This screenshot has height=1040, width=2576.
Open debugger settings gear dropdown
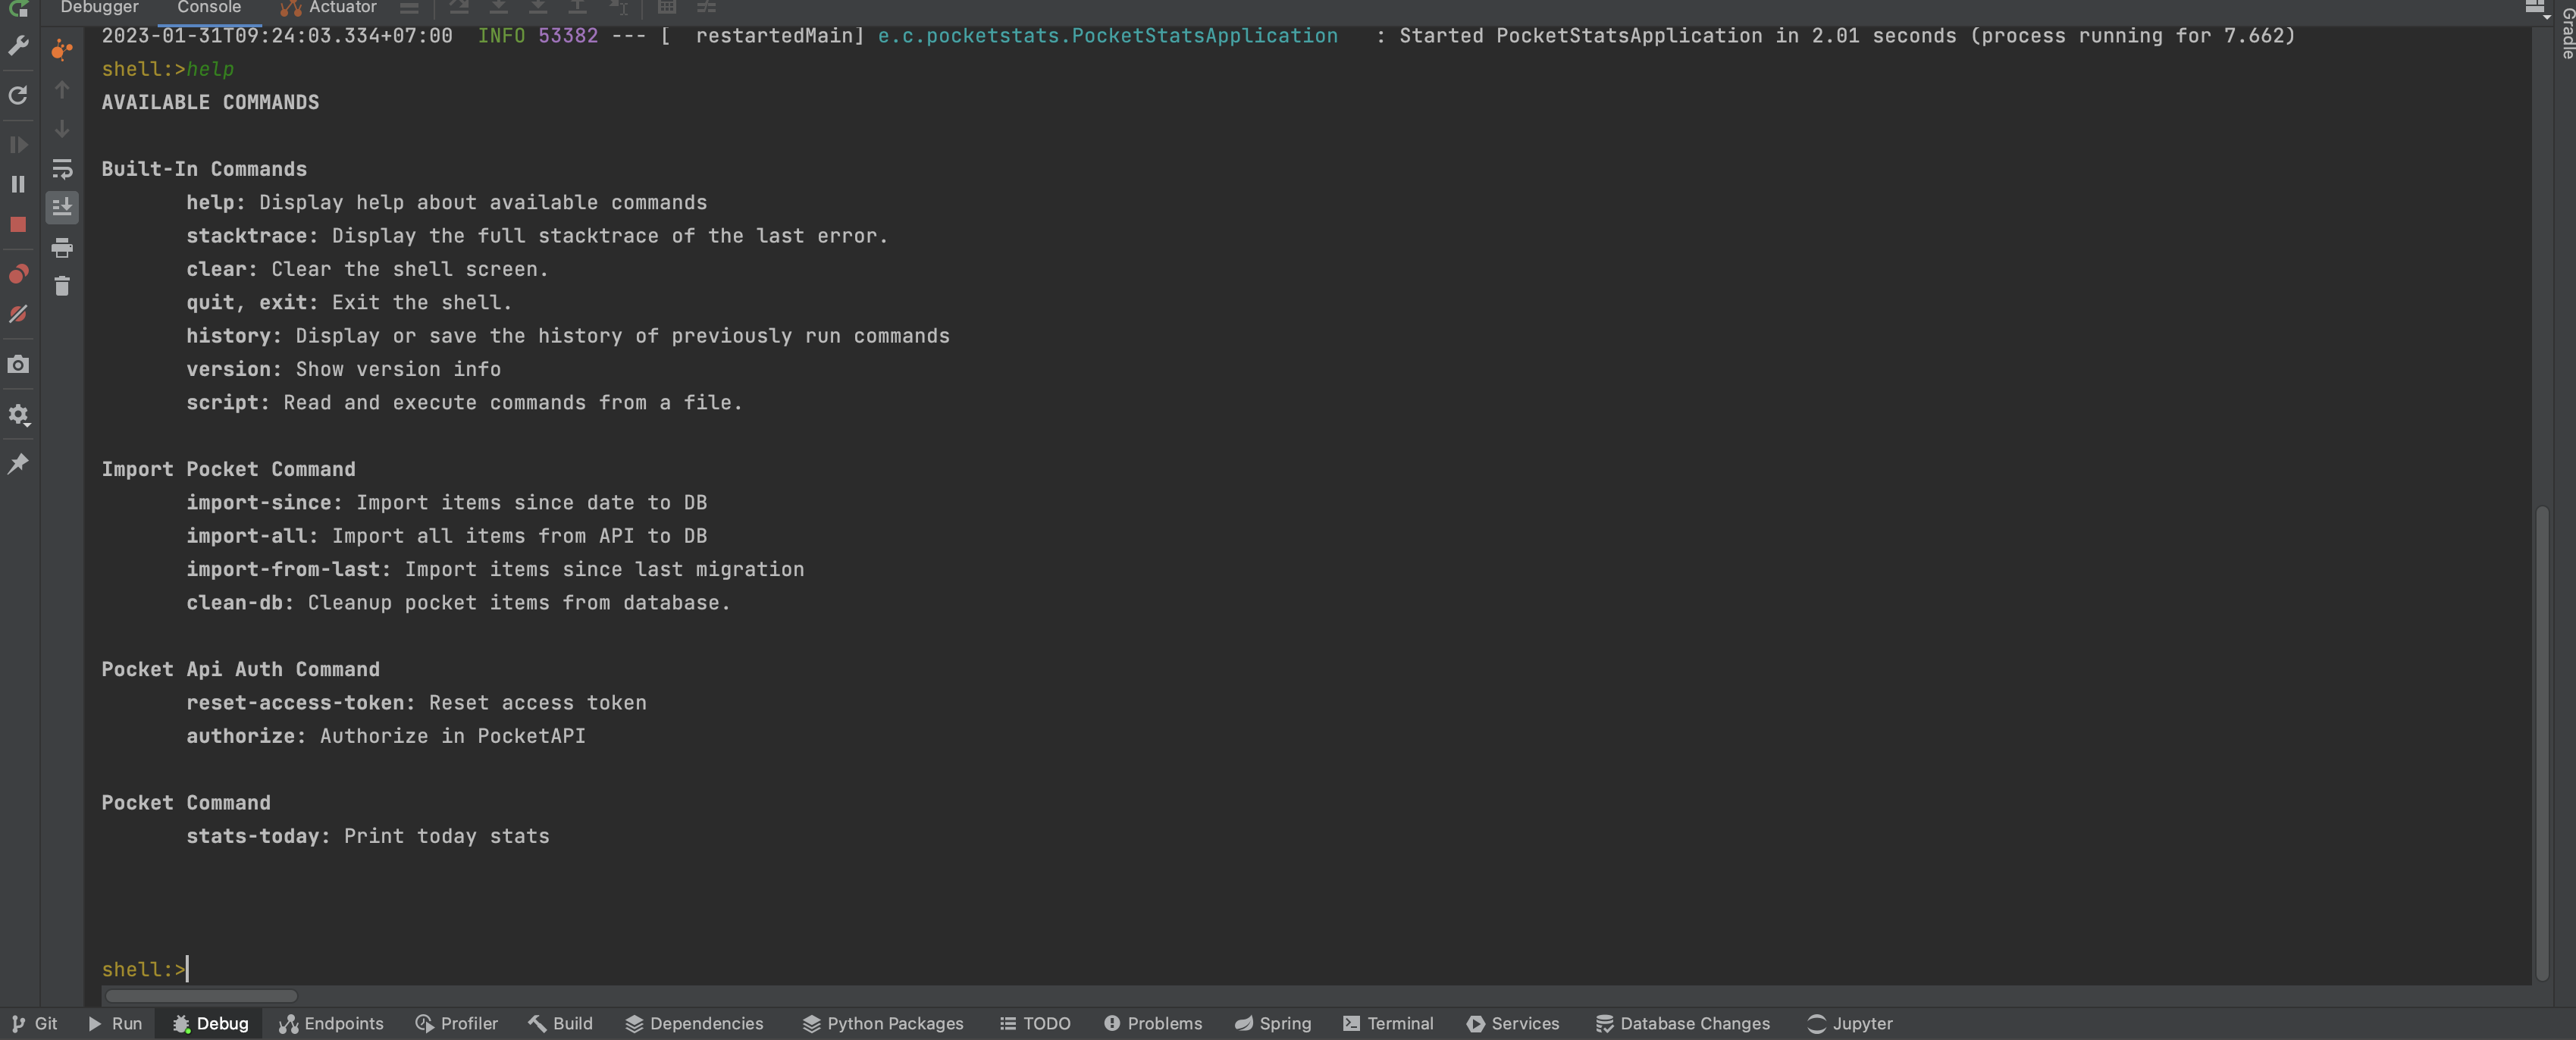coord(18,414)
